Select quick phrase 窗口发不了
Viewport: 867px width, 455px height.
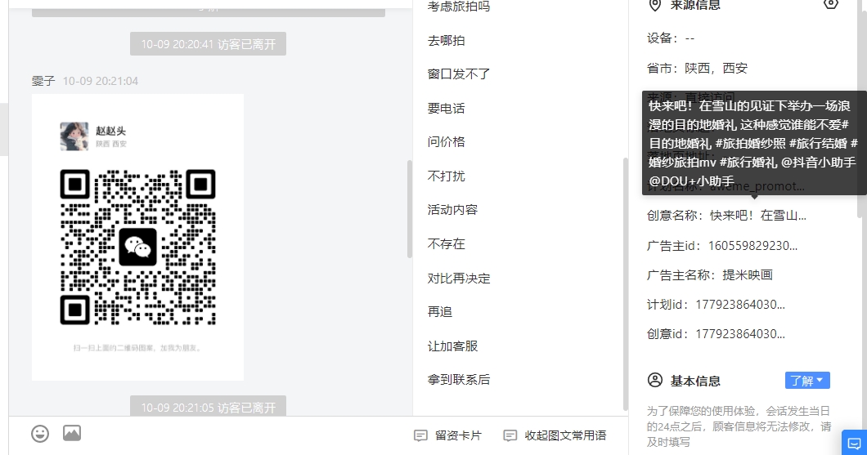[x=459, y=74]
